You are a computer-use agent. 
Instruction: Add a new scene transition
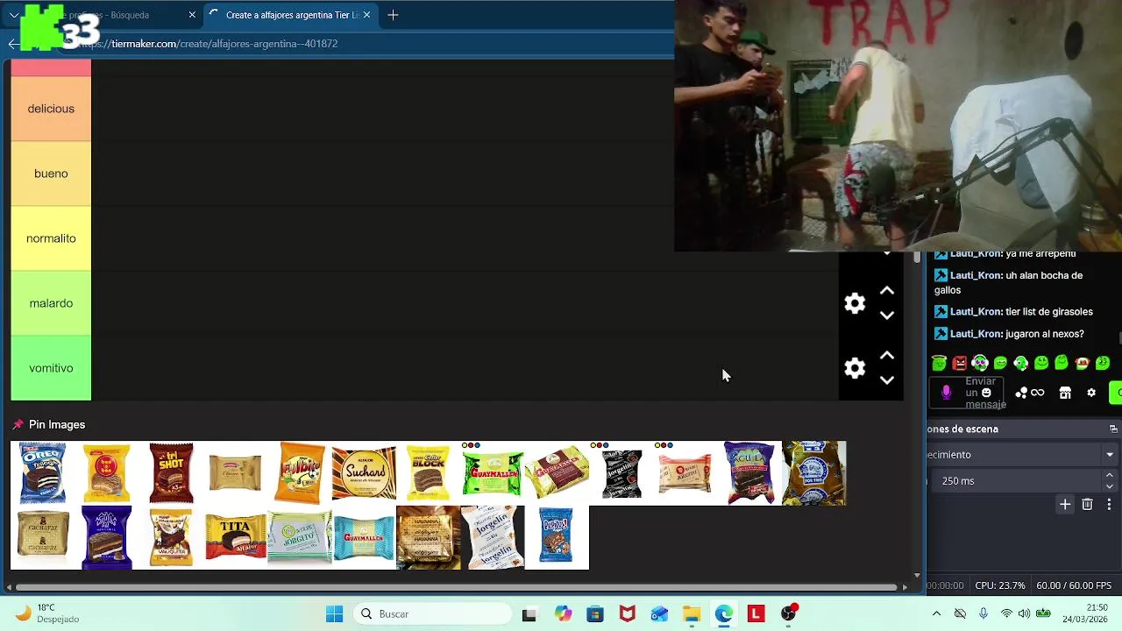coord(1065,505)
